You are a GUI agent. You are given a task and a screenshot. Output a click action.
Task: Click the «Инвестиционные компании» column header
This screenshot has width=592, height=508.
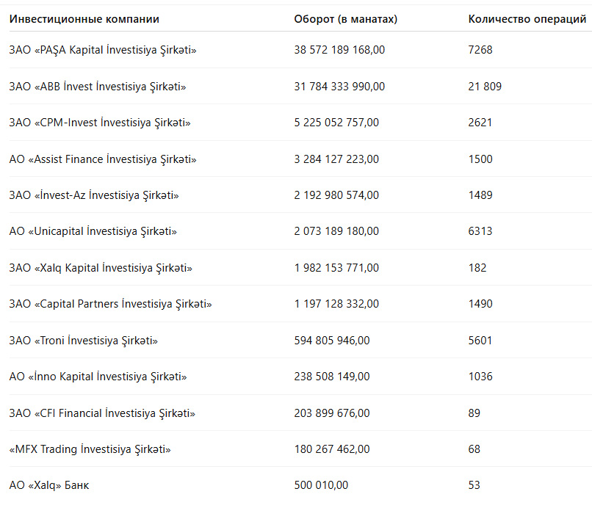coord(84,19)
